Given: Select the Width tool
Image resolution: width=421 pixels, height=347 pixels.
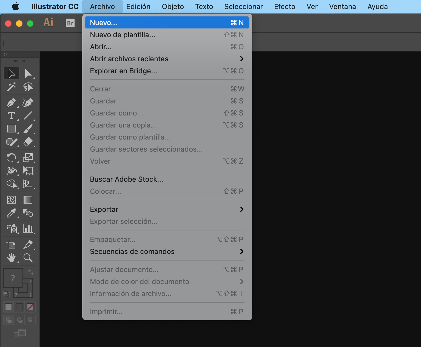Looking at the screenshot, I should click(x=12, y=170).
